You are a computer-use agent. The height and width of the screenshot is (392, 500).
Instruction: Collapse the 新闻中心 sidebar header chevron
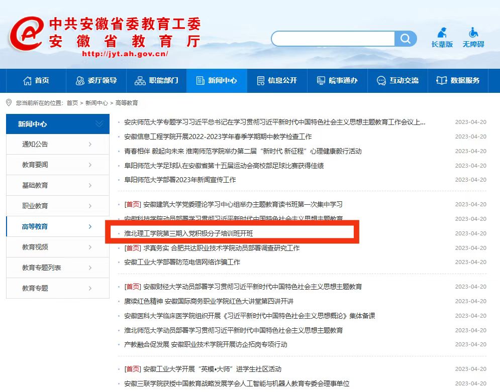pyautogui.click(x=99, y=124)
